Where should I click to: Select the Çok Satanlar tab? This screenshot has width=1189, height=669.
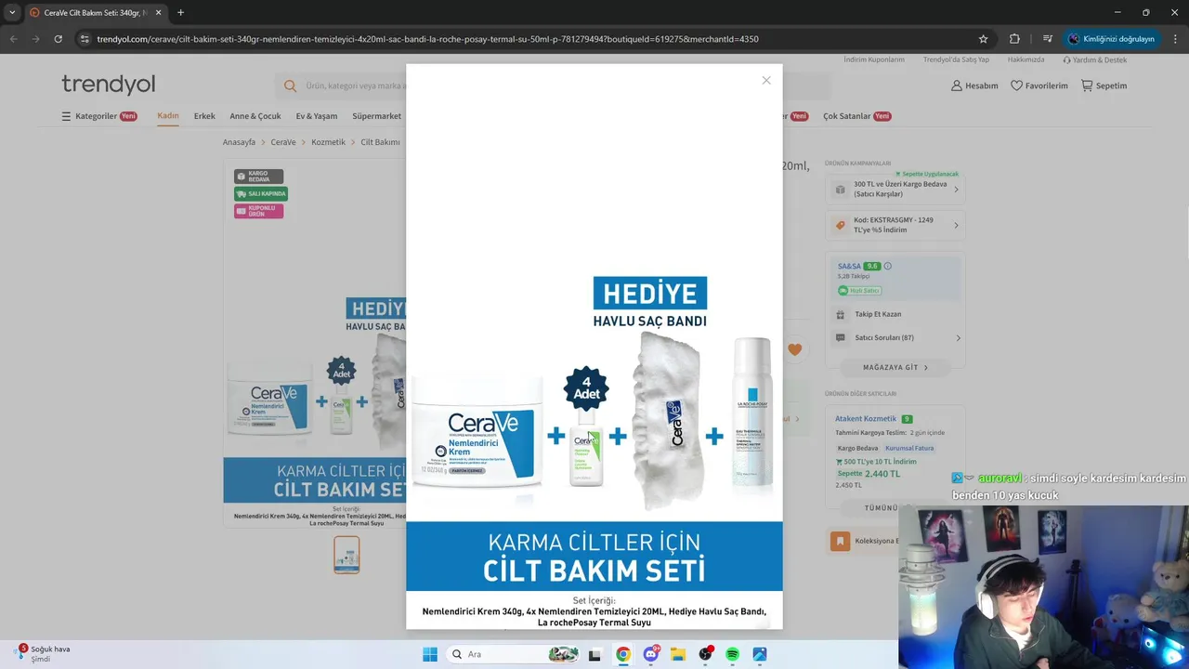pyautogui.click(x=856, y=116)
